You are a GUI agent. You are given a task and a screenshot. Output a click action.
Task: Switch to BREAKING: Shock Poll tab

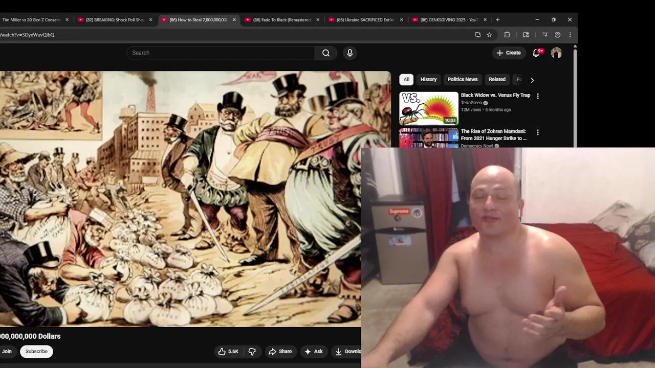pos(115,20)
